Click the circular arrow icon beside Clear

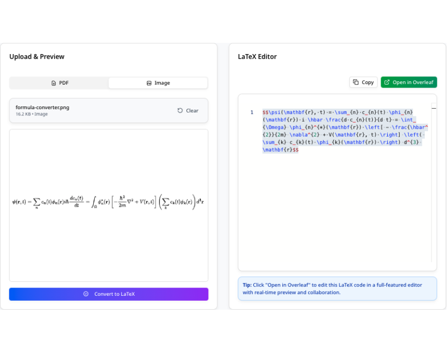click(x=180, y=110)
